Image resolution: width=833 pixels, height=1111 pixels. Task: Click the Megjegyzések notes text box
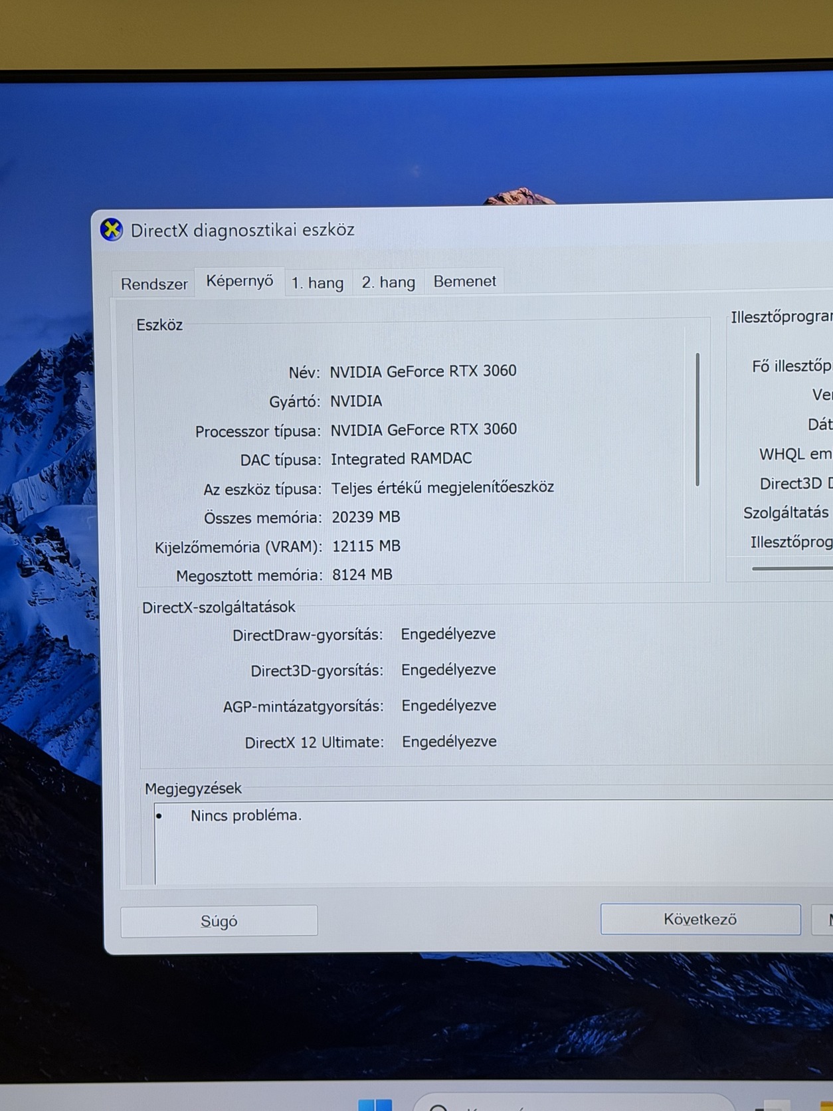(494, 843)
